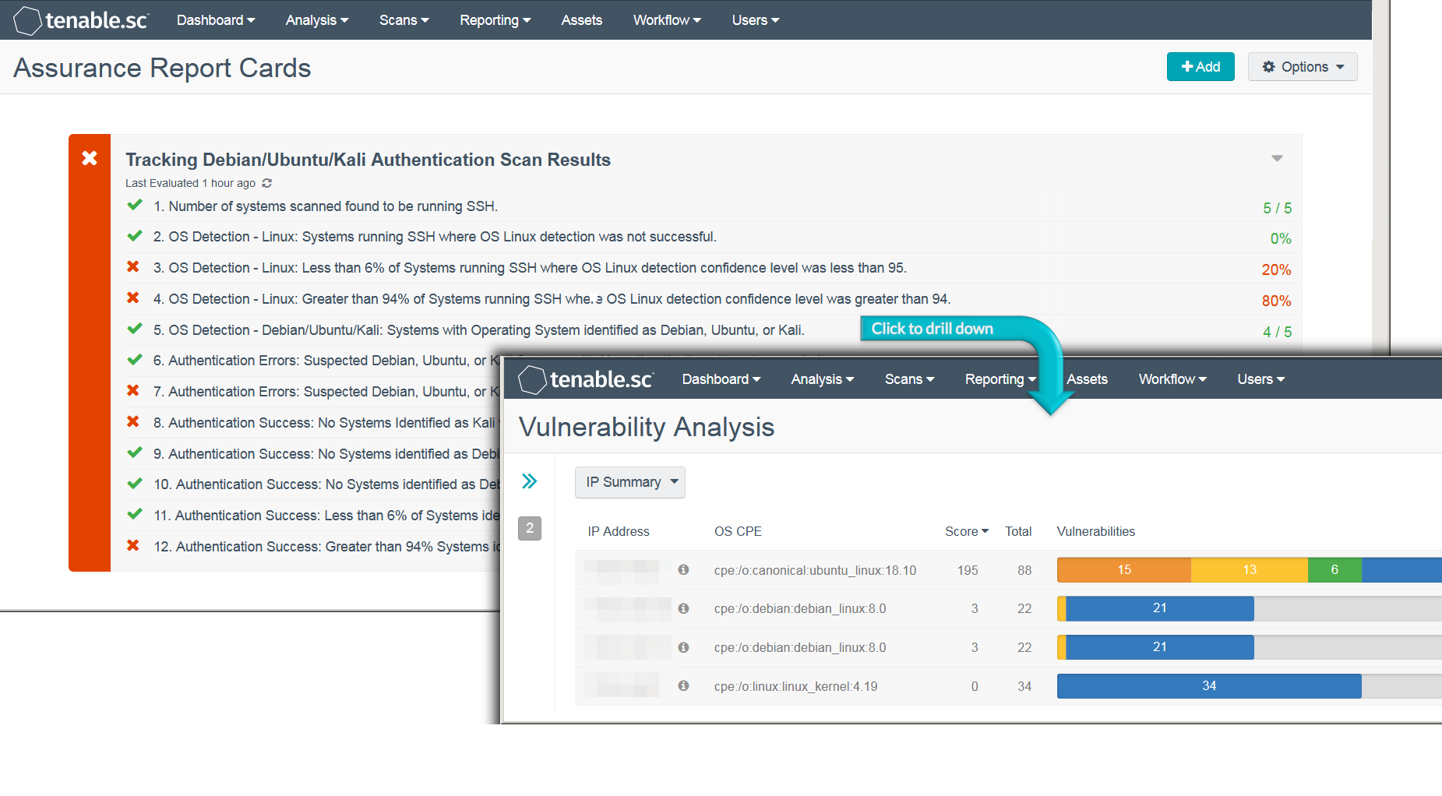Image resolution: width=1442 pixels, height=796 pixels.
Task: Drill down on policy 4 value 80%
Action: (x=1276, y=301)
